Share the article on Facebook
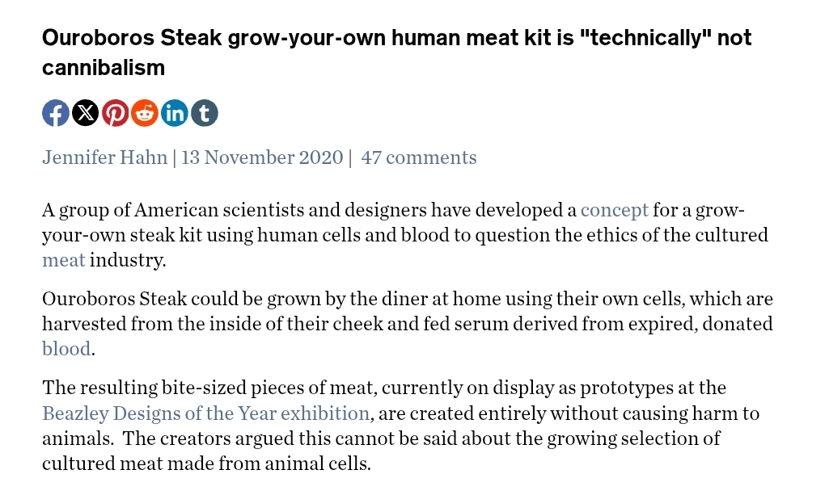829x491 pixels. coord(56,113)
